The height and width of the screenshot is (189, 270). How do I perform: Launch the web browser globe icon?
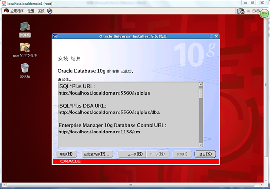(x=50, y=11)
